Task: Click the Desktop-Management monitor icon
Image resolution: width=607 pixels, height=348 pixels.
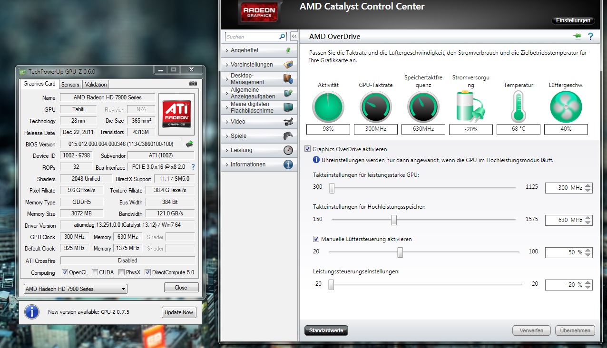Action: [x=288, y=79]
